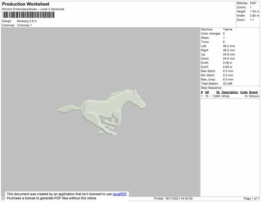The image size is (261, 202).
Task: Click the 'Brand' column header
Action: 253,92
